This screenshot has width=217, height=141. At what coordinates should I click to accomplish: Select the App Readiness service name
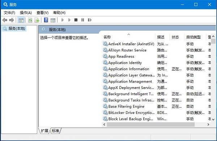121,56
